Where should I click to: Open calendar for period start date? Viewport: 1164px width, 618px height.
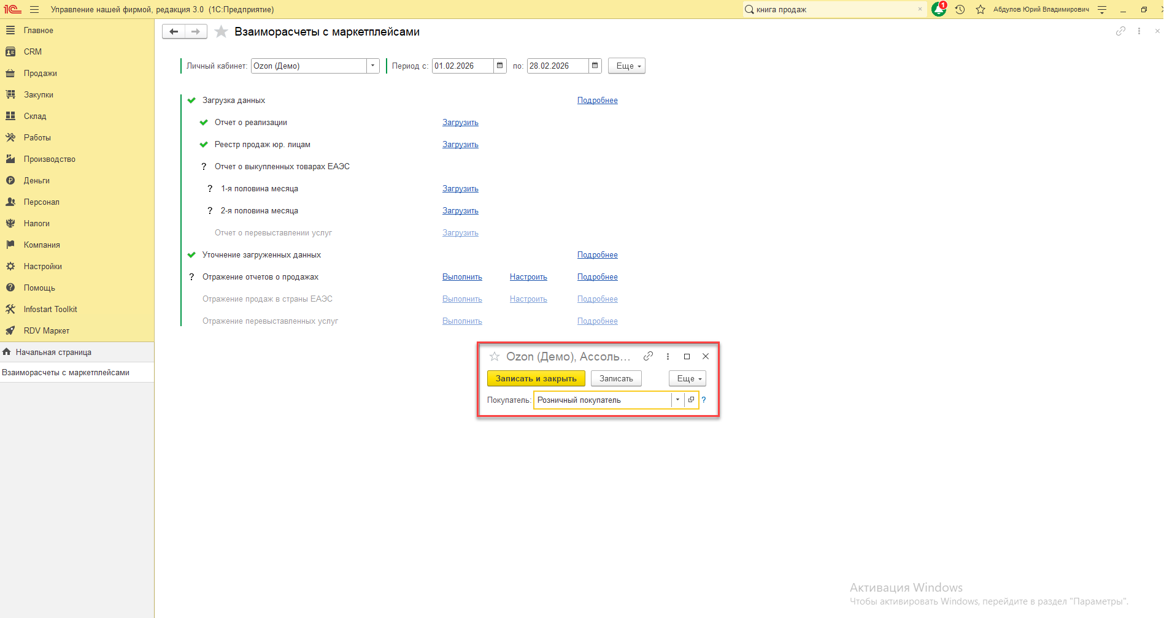500,66
